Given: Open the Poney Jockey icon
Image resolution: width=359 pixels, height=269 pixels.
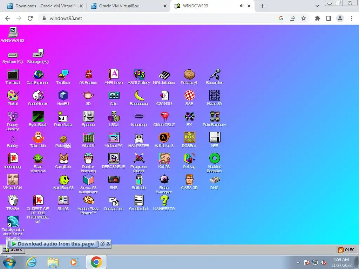Looking at the screenshot, I should pyautogui.click(x=13, y=121).
